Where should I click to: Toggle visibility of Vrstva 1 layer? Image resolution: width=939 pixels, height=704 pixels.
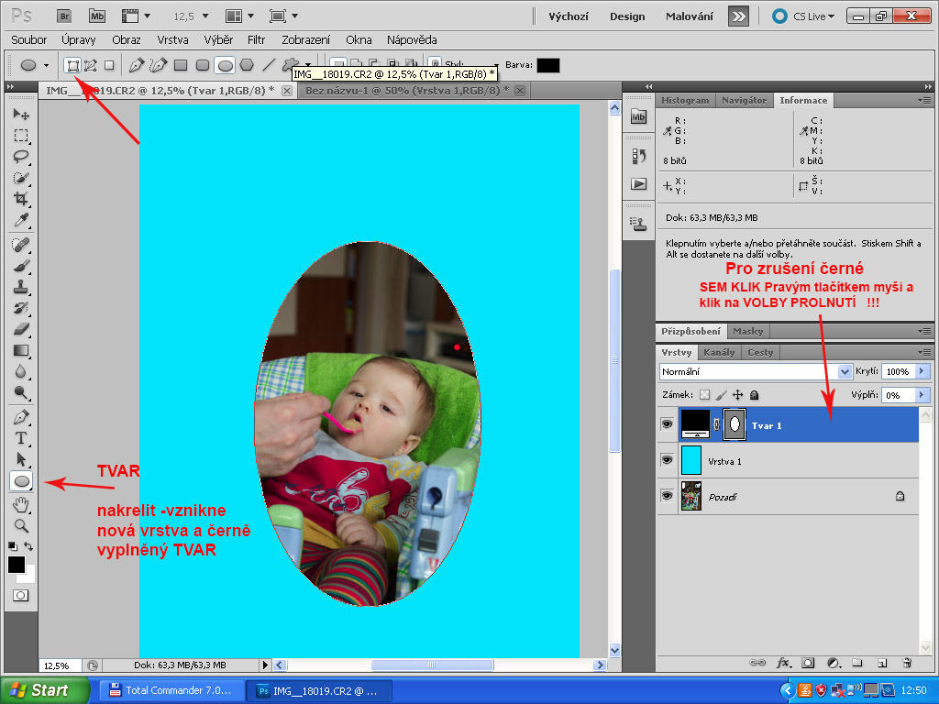click(667, 460)
